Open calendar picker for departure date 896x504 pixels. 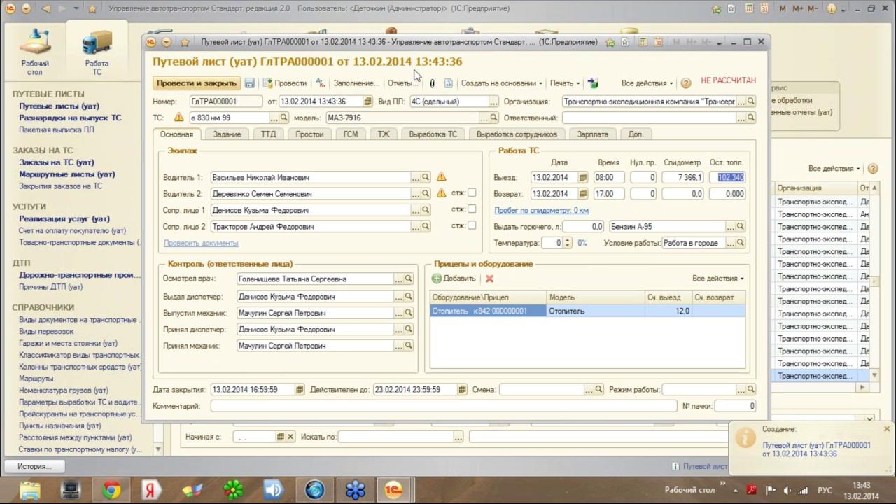(583, 178)
